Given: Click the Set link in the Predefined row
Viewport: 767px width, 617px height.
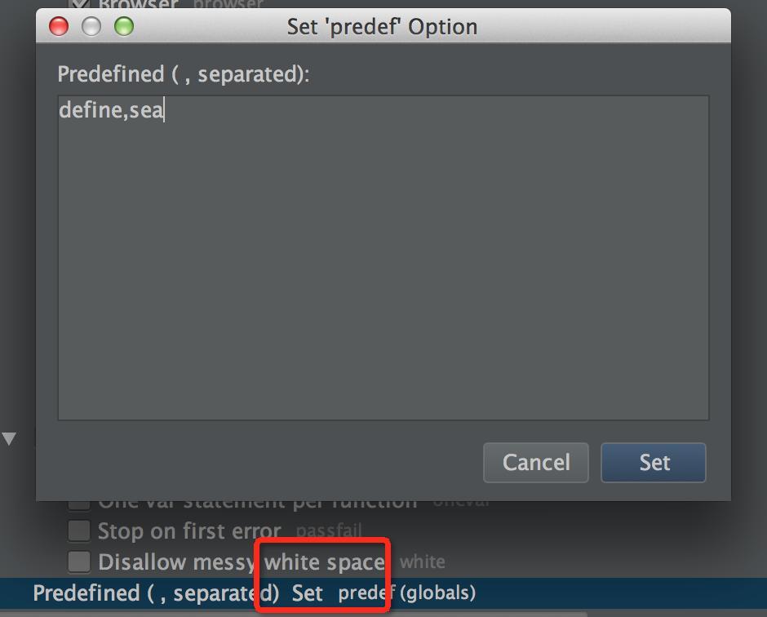Looking at the screenshot, I should pyautogui.click(x=308, y=593).
